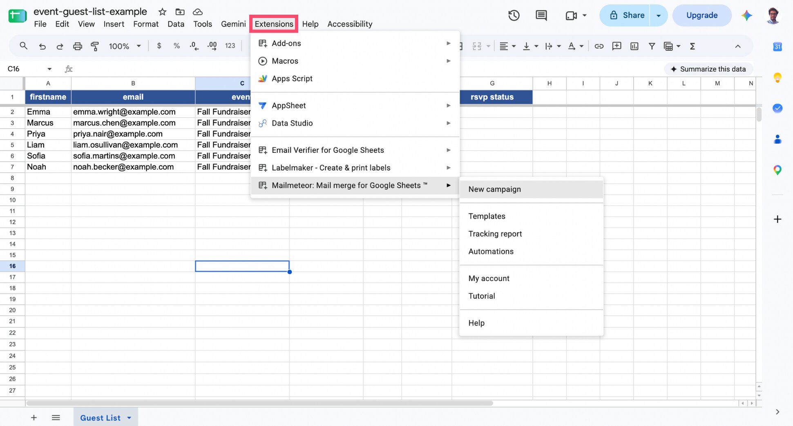
Task: Select Templates from the Mailmeteor submenu
Action: [x=531, y=216]
